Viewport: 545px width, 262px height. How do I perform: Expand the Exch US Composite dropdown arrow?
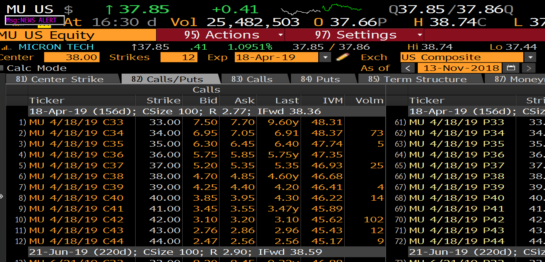point(530,57)
